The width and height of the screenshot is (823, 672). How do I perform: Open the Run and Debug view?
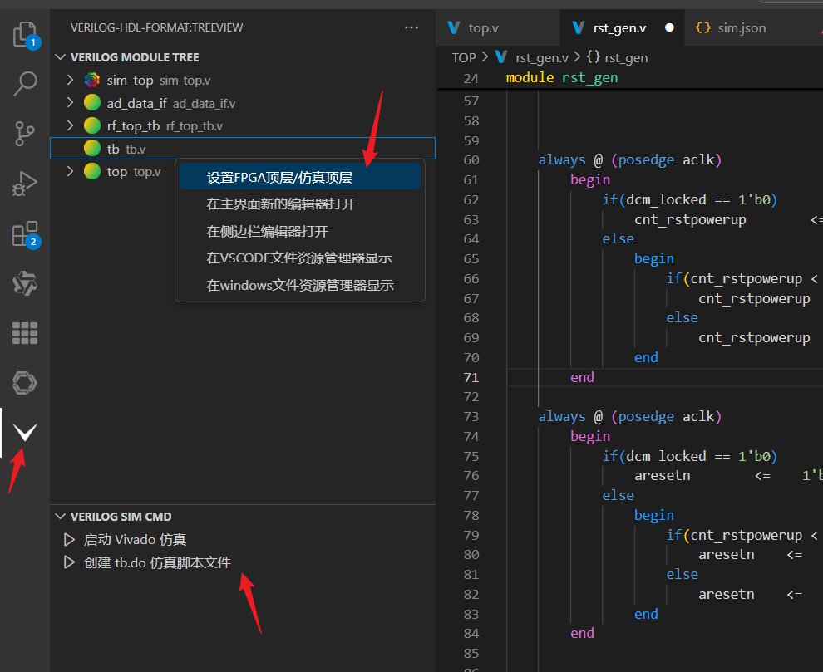point(25,184)
